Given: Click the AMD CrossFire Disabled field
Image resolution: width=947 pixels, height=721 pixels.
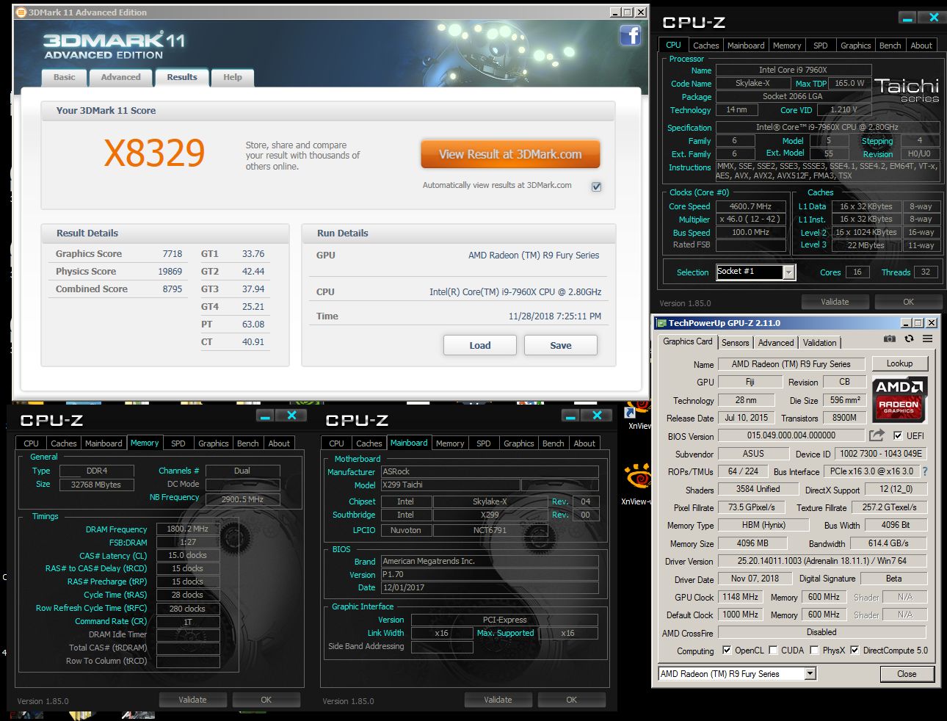Looking at the screenshot, I should 821,632.
